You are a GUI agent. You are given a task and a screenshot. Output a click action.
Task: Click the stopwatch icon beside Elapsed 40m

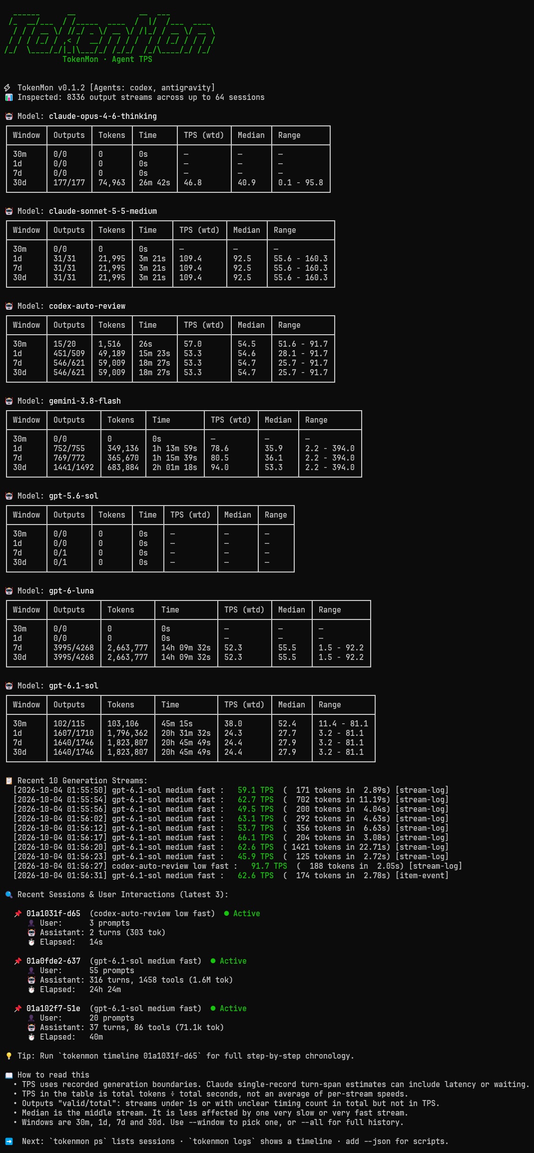click(x=31, y=1037)
